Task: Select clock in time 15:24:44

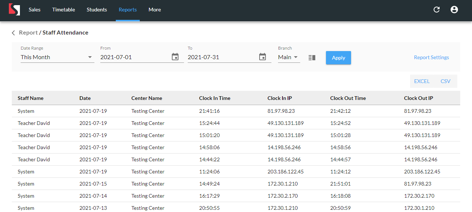Action: [209, 123]
